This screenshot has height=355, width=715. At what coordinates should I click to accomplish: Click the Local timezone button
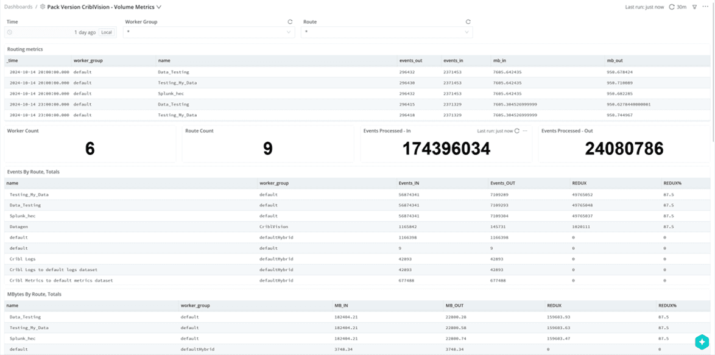click(x=107, y=32)
